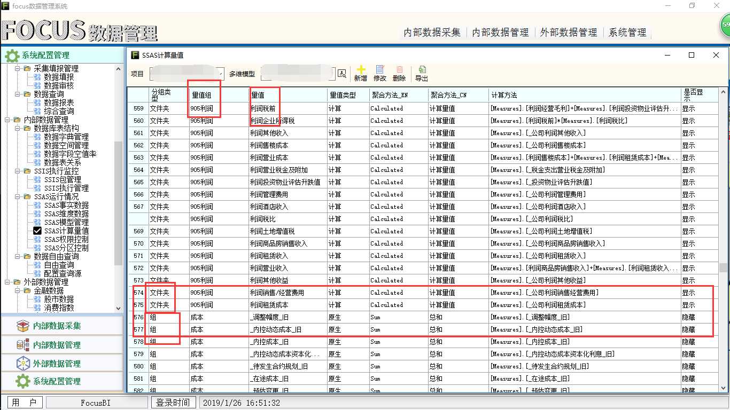The height and width of the screenshot is (410, 730).
Task: Collapse the 内部数据管理 tree folder
Action: pyautogui.click(x=7, y=120)
